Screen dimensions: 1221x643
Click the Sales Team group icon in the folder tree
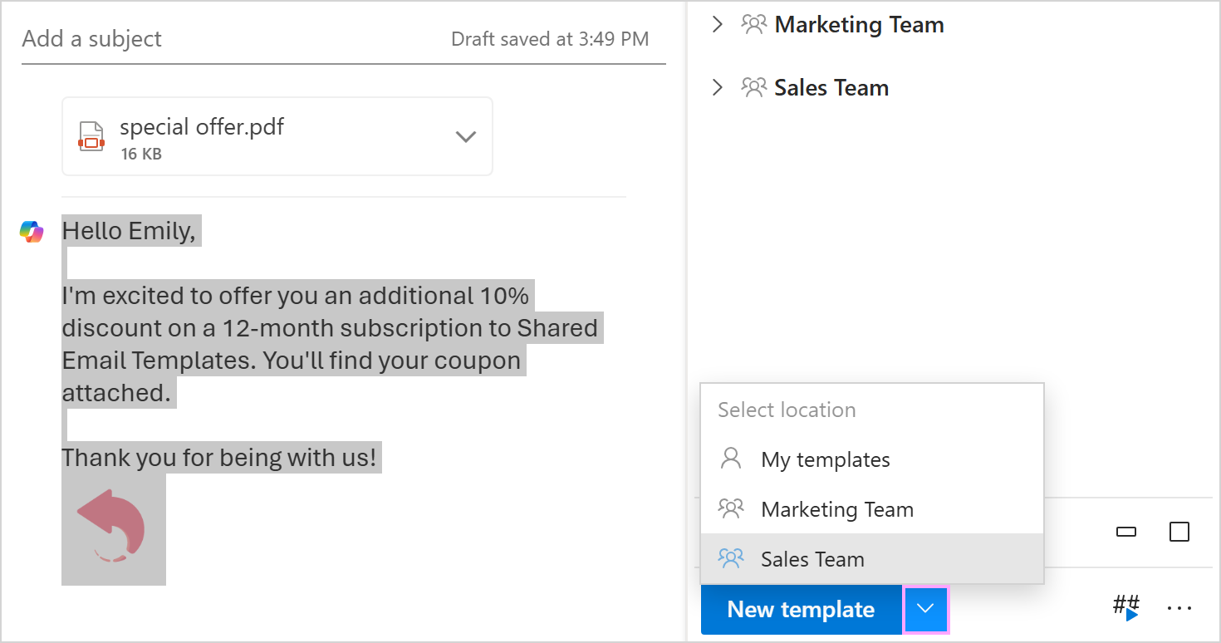(753, 87)
